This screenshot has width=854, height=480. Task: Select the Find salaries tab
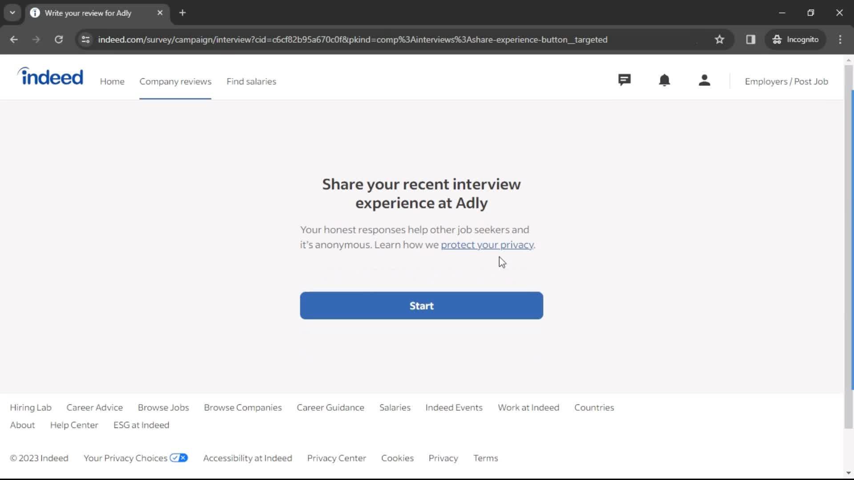click(251, 81)
